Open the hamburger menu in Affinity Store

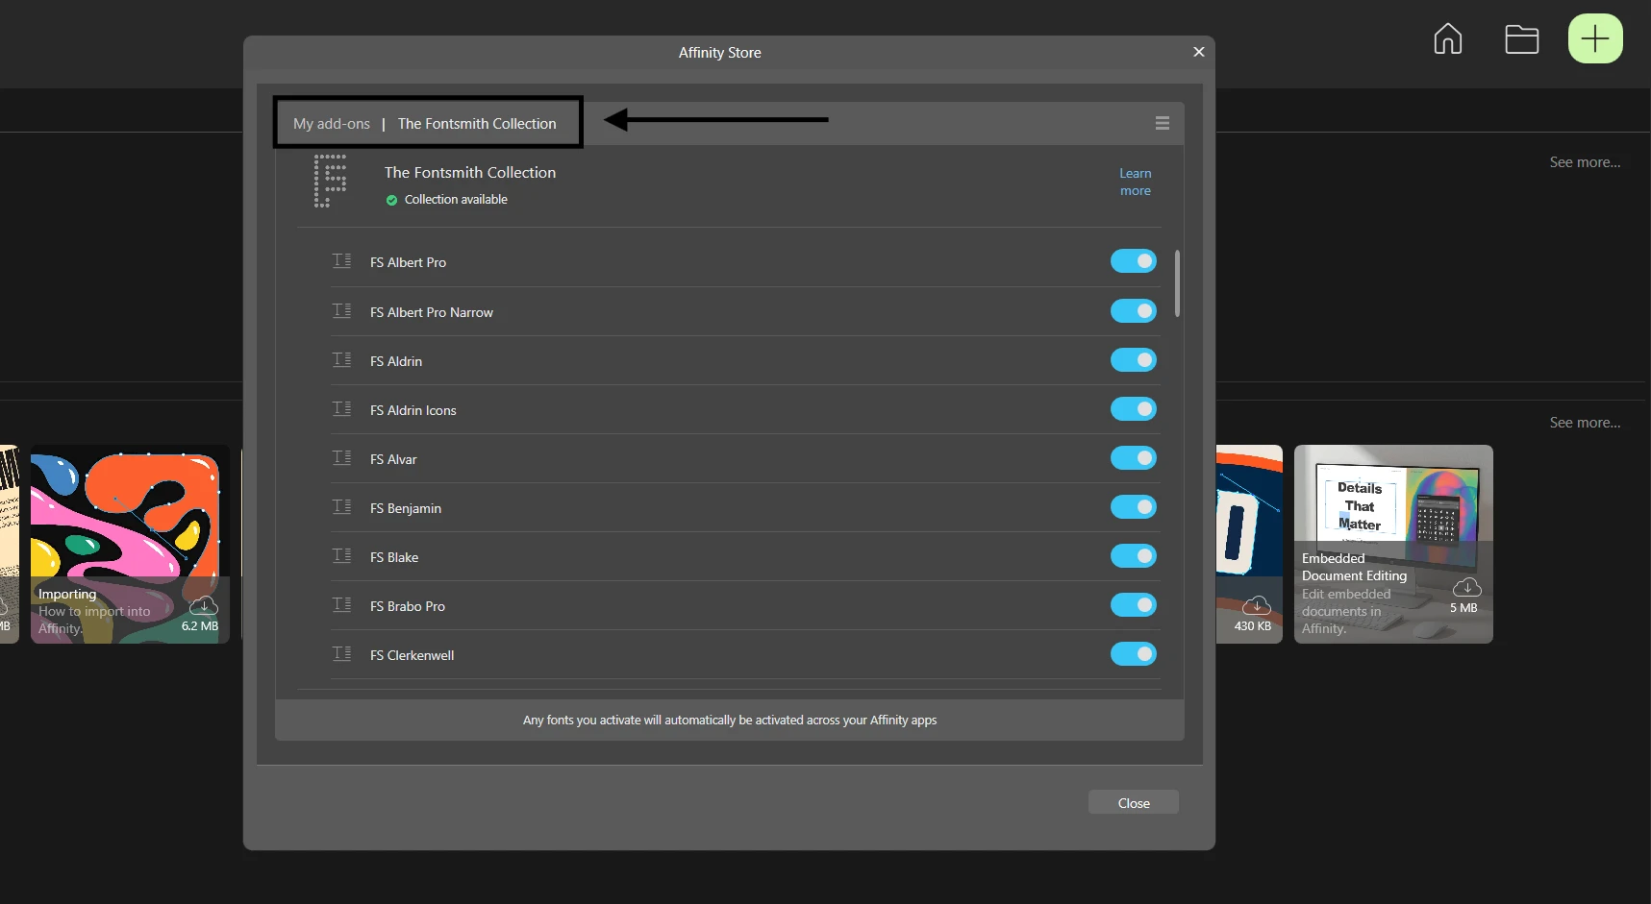tap(1162, 123)
